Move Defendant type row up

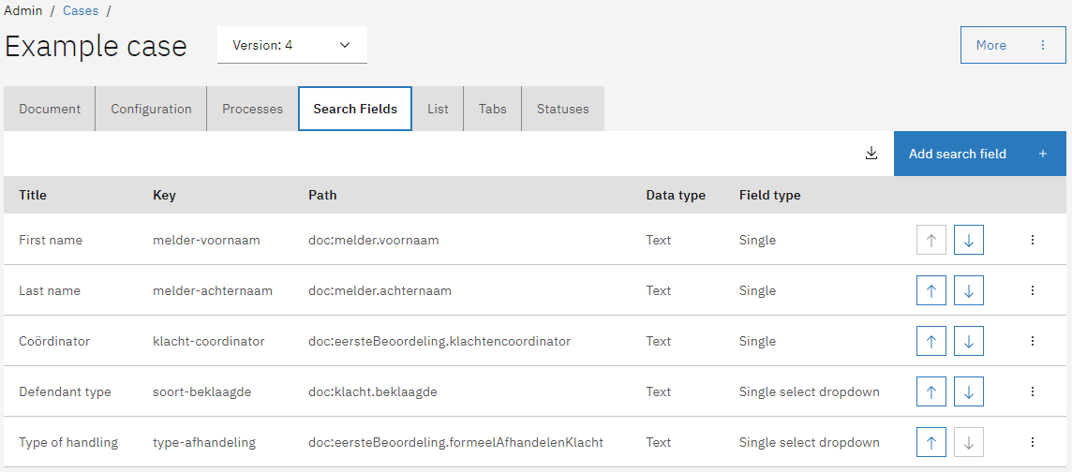pyautogui.click(x=931, y=391)
